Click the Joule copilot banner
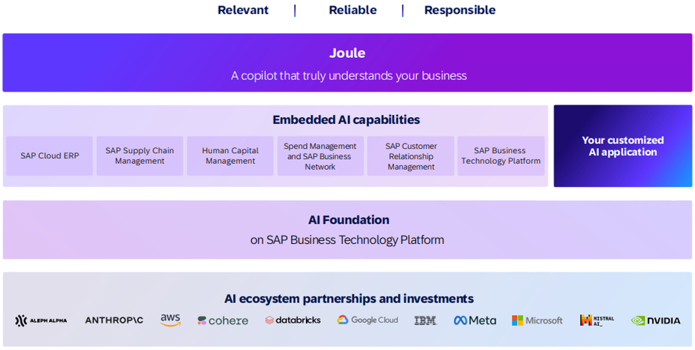The height and width of the screenshot is (350, 695). pos(347,62)
